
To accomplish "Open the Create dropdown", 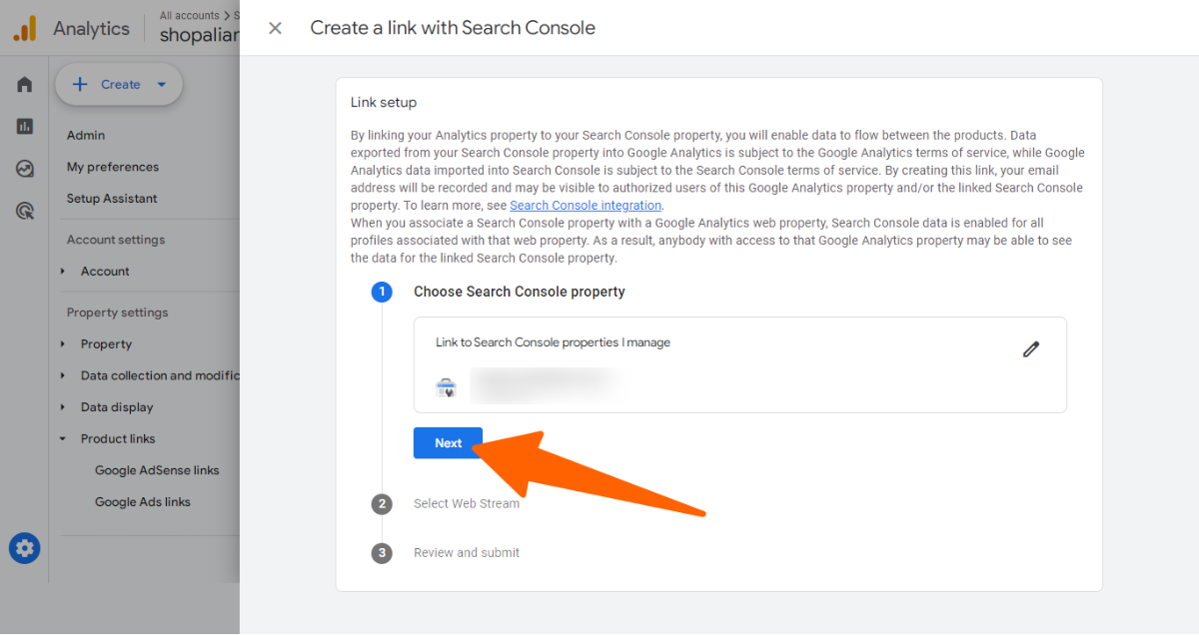I will (x=119, y=85).
